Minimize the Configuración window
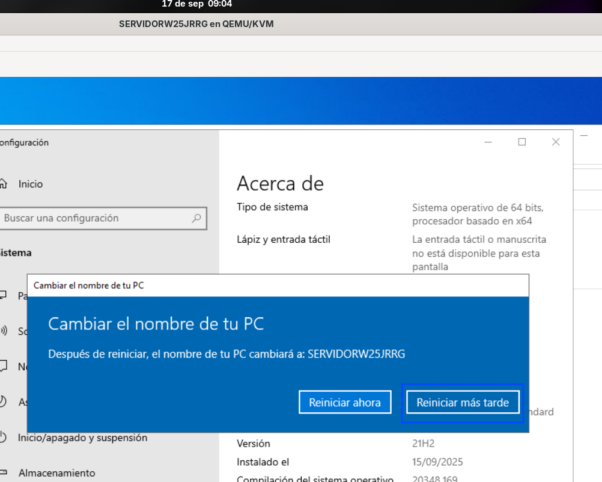This screenshot has width=602, height=482. point(488,142)
